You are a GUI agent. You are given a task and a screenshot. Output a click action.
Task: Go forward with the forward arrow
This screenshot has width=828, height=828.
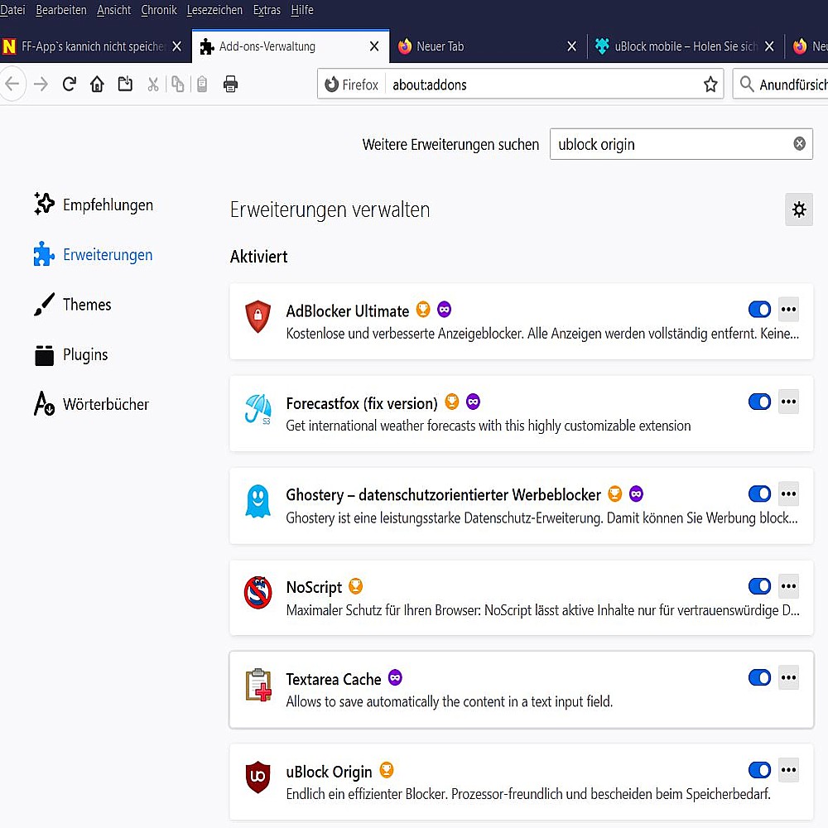pos(41,84)
